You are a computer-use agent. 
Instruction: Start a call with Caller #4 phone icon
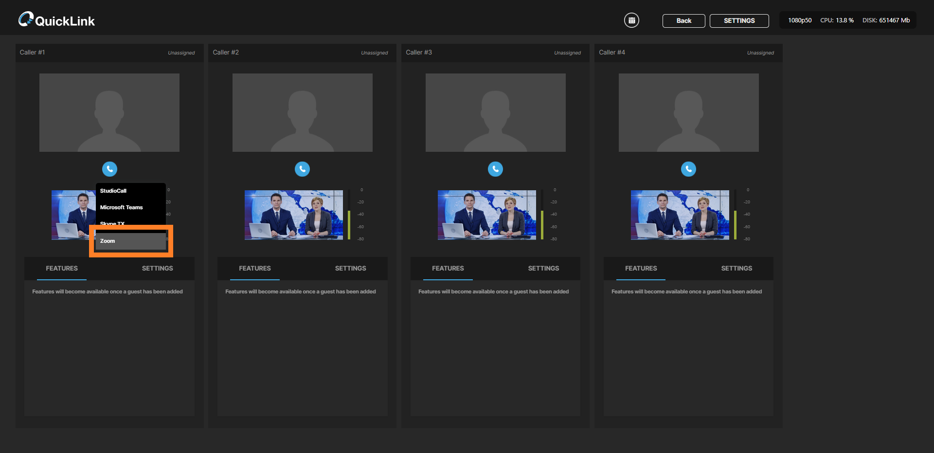(688, 169)
